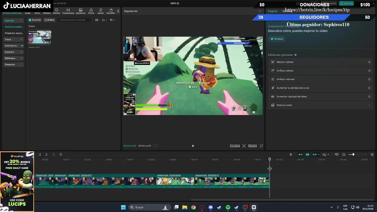This screenshot has height=212, width=377.
Task: Show more top tabs with right arrow
Action: (118, 11)
